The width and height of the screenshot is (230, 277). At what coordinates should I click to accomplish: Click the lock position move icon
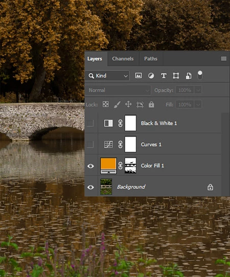click(128, 104)
